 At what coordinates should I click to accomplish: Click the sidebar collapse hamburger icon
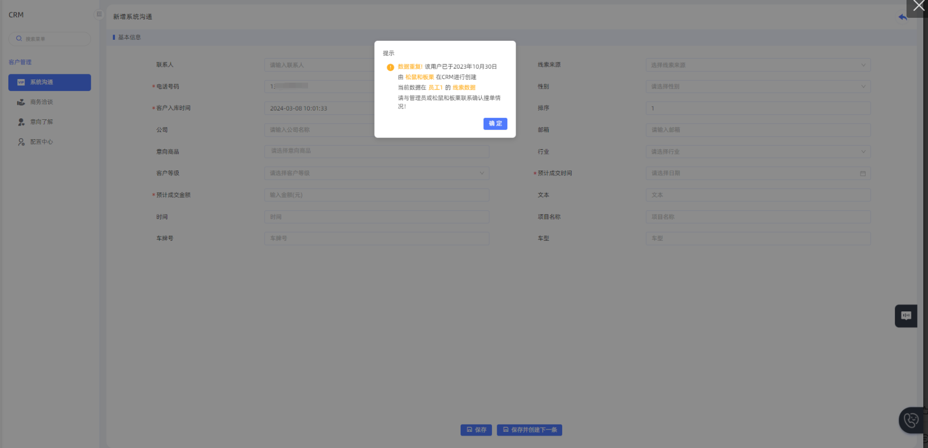[99, 15]
